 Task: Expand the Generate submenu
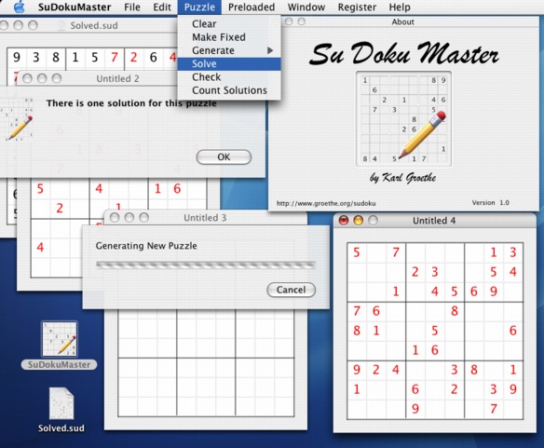229,50
